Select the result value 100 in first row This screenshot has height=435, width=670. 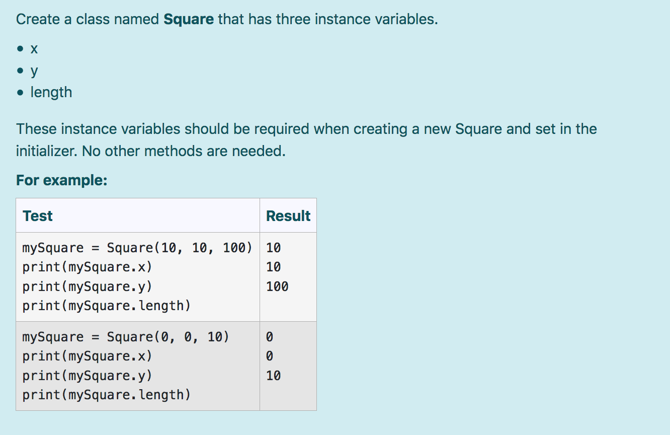tap(276, 286)
